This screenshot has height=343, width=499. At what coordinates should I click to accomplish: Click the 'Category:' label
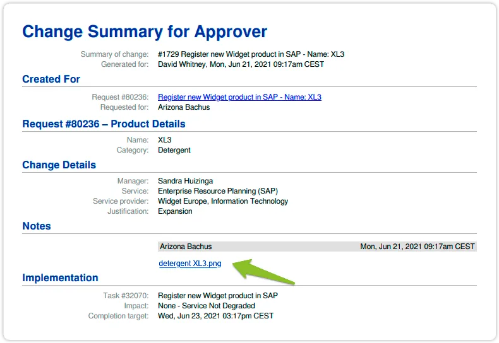[x=133, y=150]
